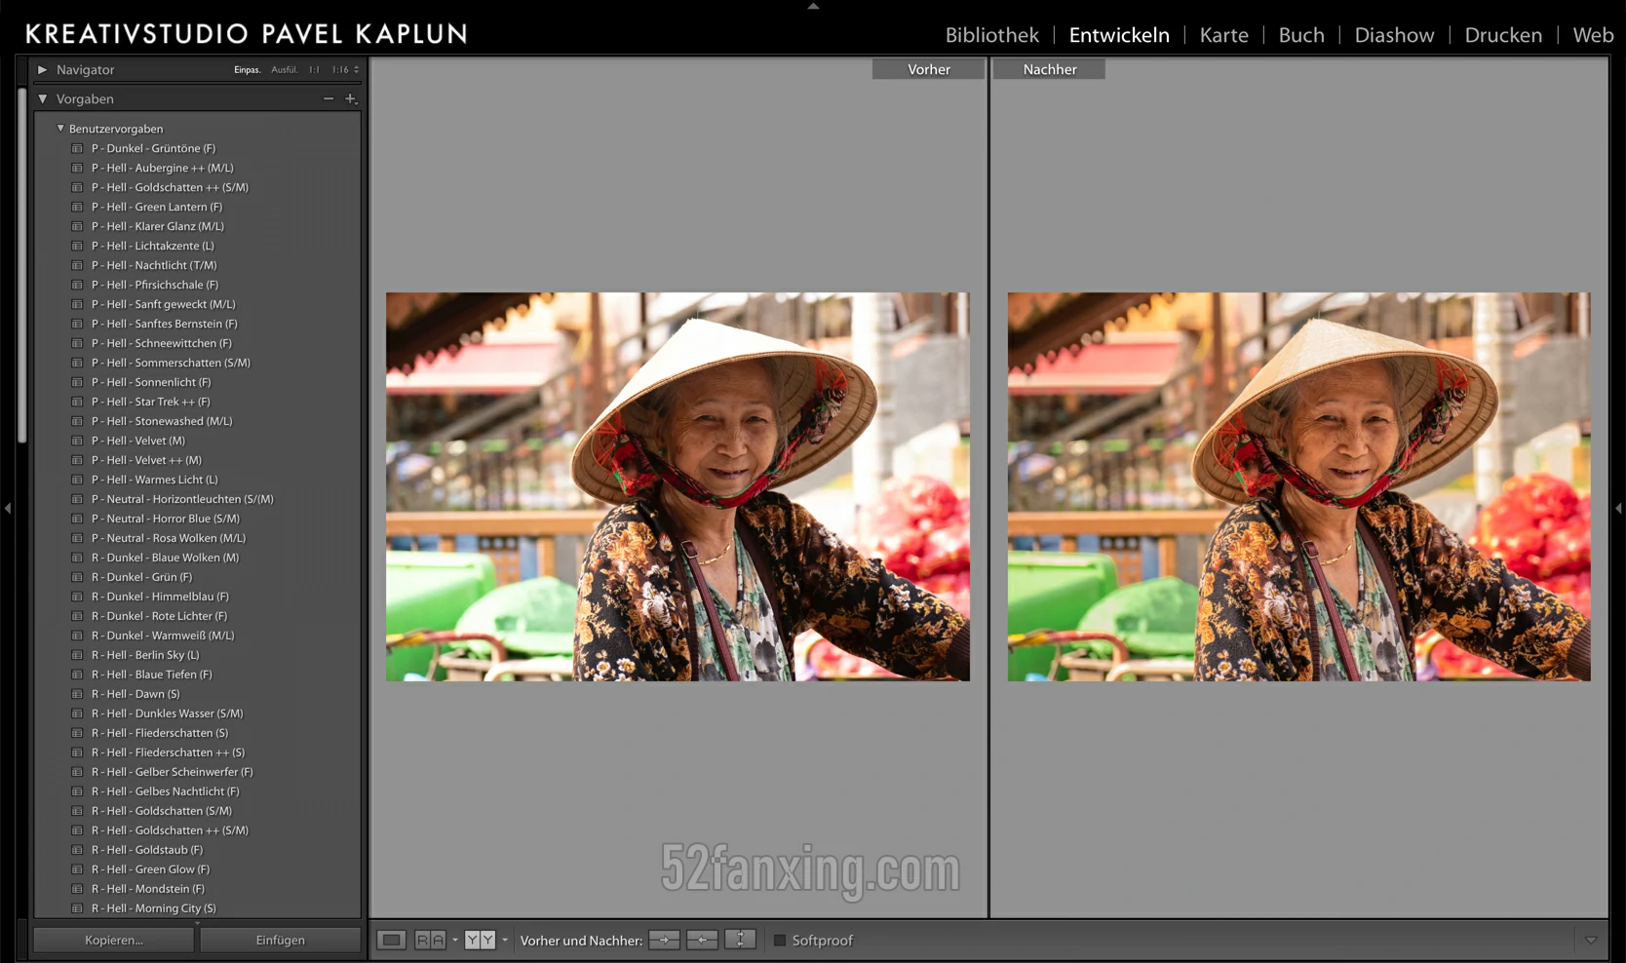
Task: Click the Vorher preview image
Action: [677, 486]
